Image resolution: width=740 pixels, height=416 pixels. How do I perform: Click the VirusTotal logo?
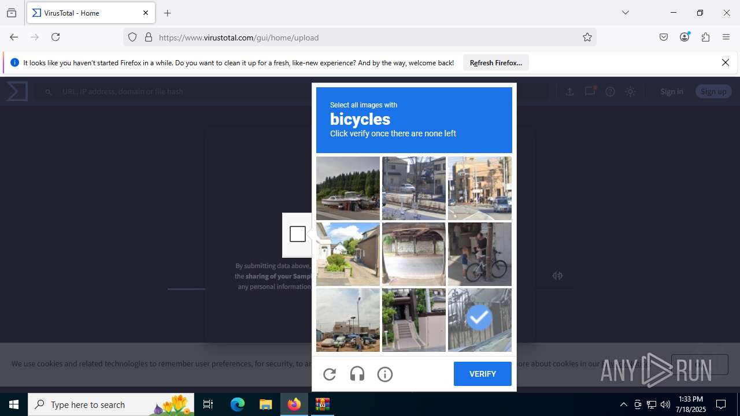tap(17, 91)
